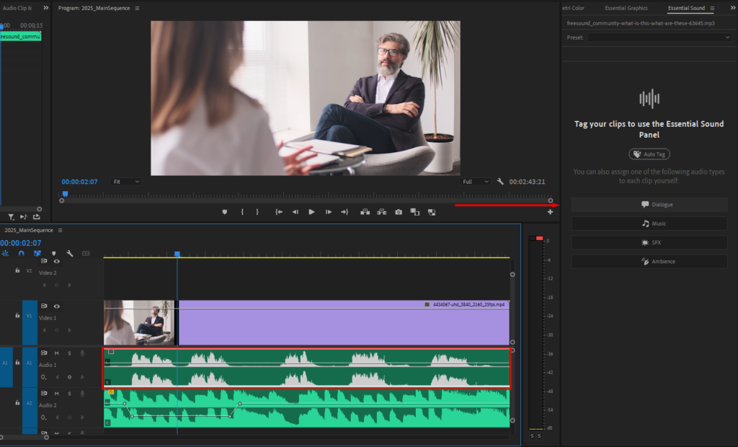This screenshot has height=447, width=738.
Task: Switch to the Lumetri Color tab
Action: (x=573, y=8)
